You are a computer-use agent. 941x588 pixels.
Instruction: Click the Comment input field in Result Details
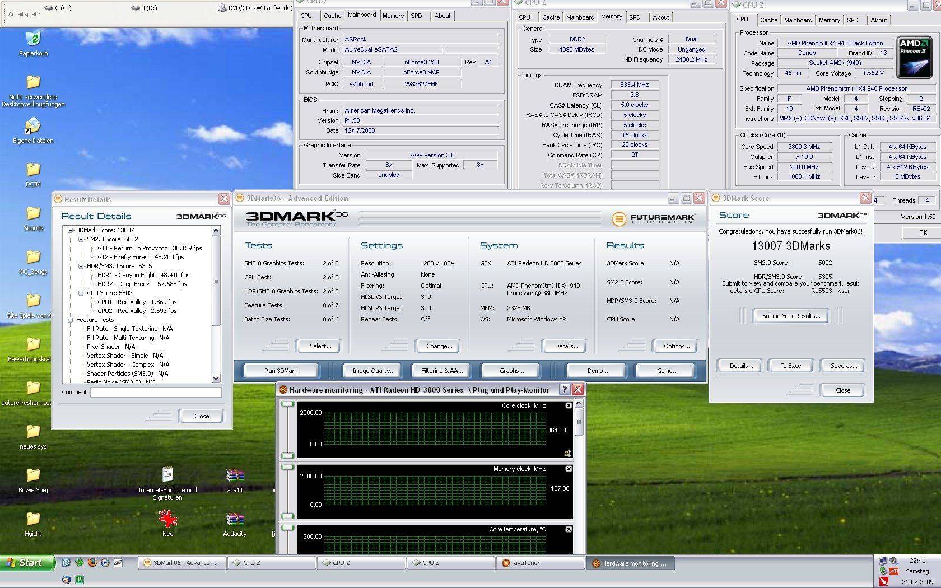pos(156,392)
